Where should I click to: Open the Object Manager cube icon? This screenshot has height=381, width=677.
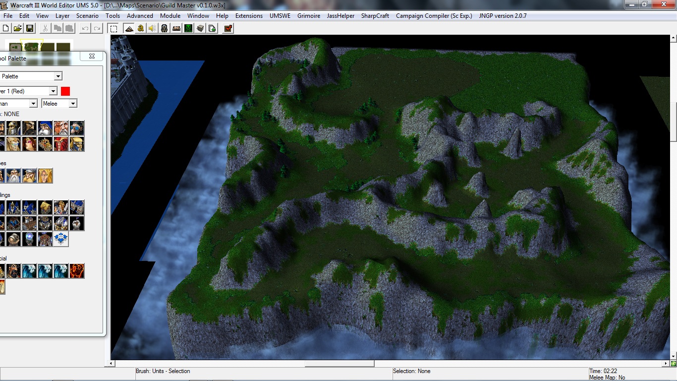click(200, 28)
